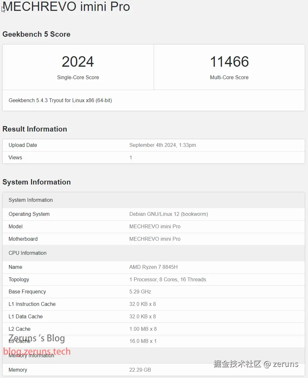This screenshot has height=378, width=308.
Task: Click the Motherboard row label
Action: 23,239
